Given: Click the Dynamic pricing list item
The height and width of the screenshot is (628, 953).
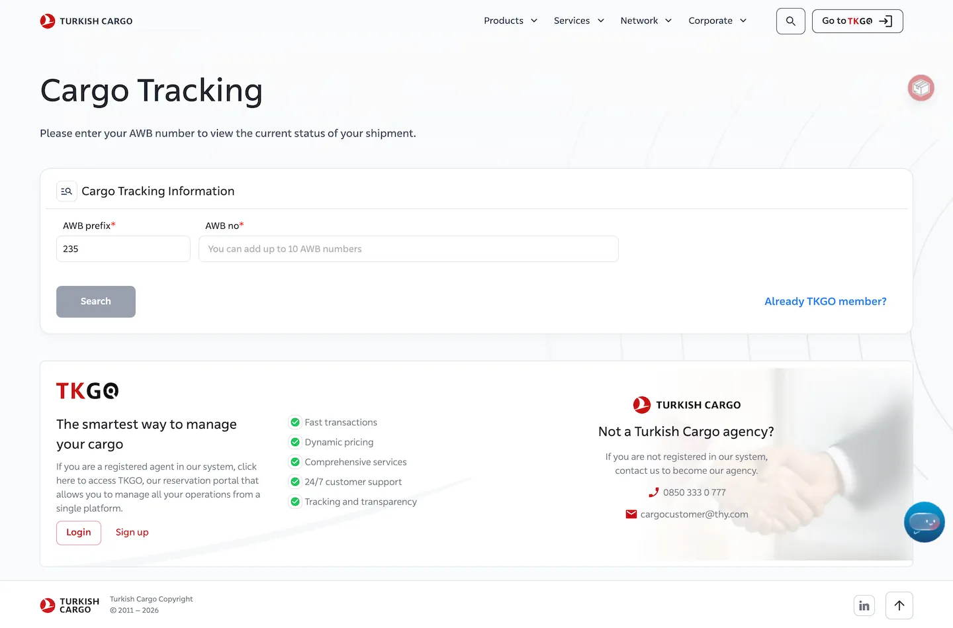Looking at the screenshot, I should (x=332, y=442).
